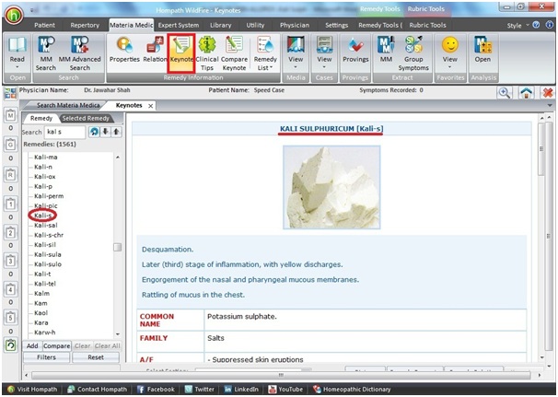
Task: Click the Add button
Action: (x=32, y=345)
